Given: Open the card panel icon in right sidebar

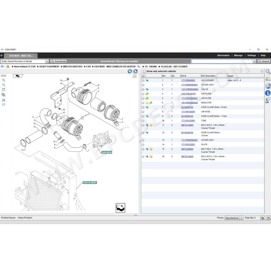Looking at the screenshot, I should pyautogui.click(x=268, y=79).
